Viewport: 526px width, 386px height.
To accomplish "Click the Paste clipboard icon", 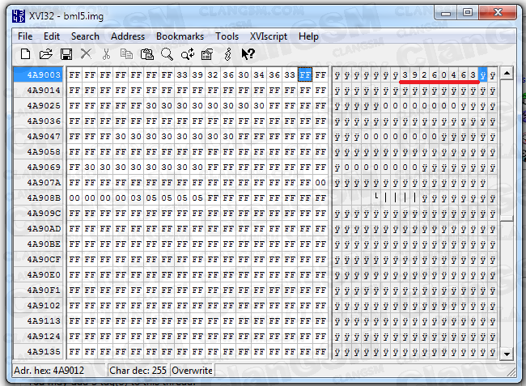I will click(x=146, y=54).
